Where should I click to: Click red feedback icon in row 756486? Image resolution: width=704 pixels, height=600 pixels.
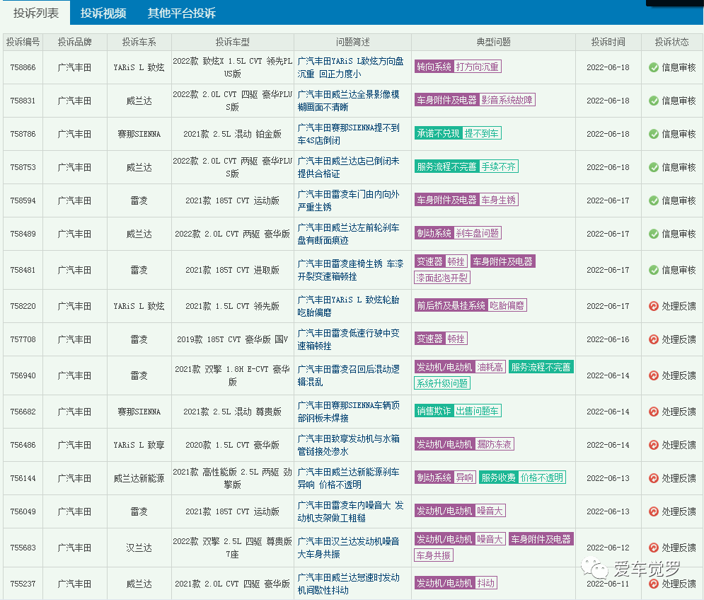pyautogui.click(x=654, y=445)
